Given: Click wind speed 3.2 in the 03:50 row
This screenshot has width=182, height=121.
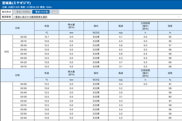Looking at the screenshot, I should 121,88.
